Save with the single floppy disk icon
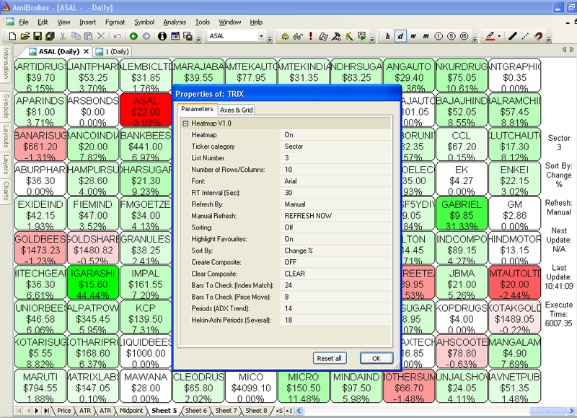 [x=38, y=36]
